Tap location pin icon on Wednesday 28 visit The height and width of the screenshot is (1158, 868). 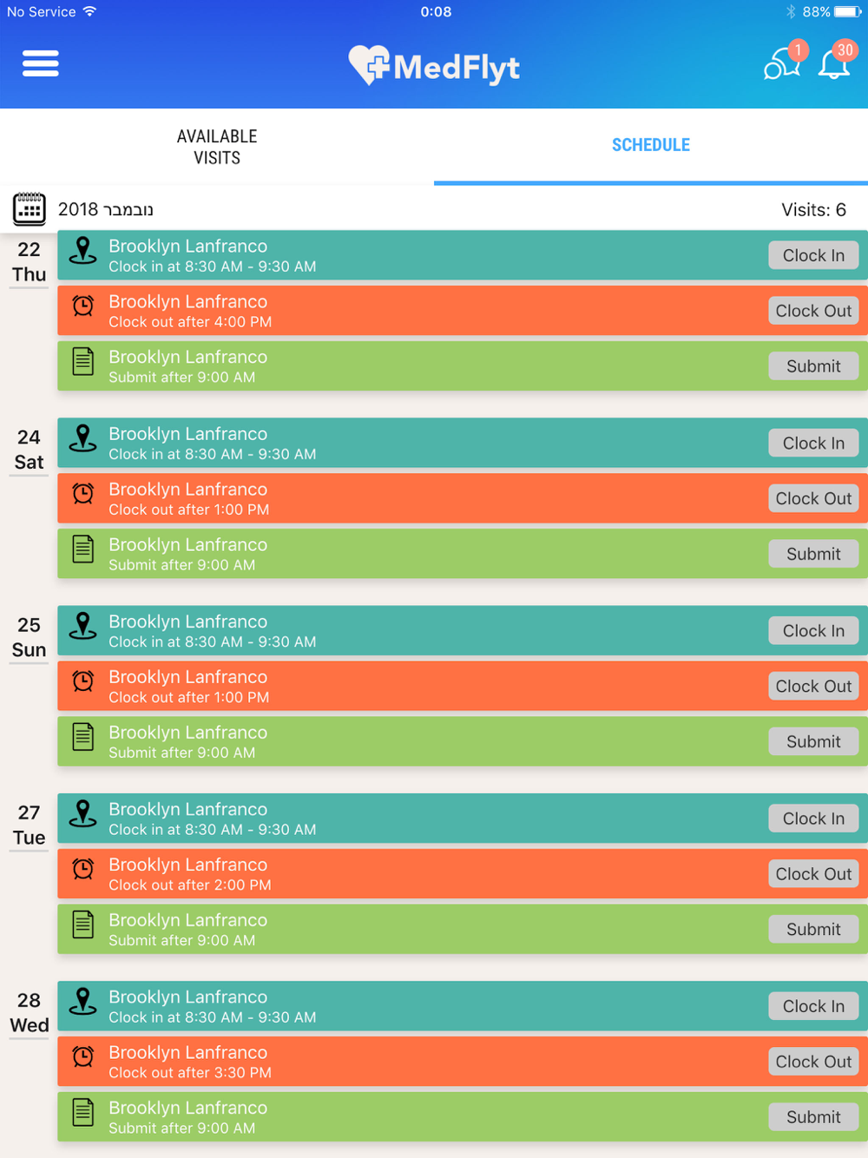click(x=83, y=1002)
